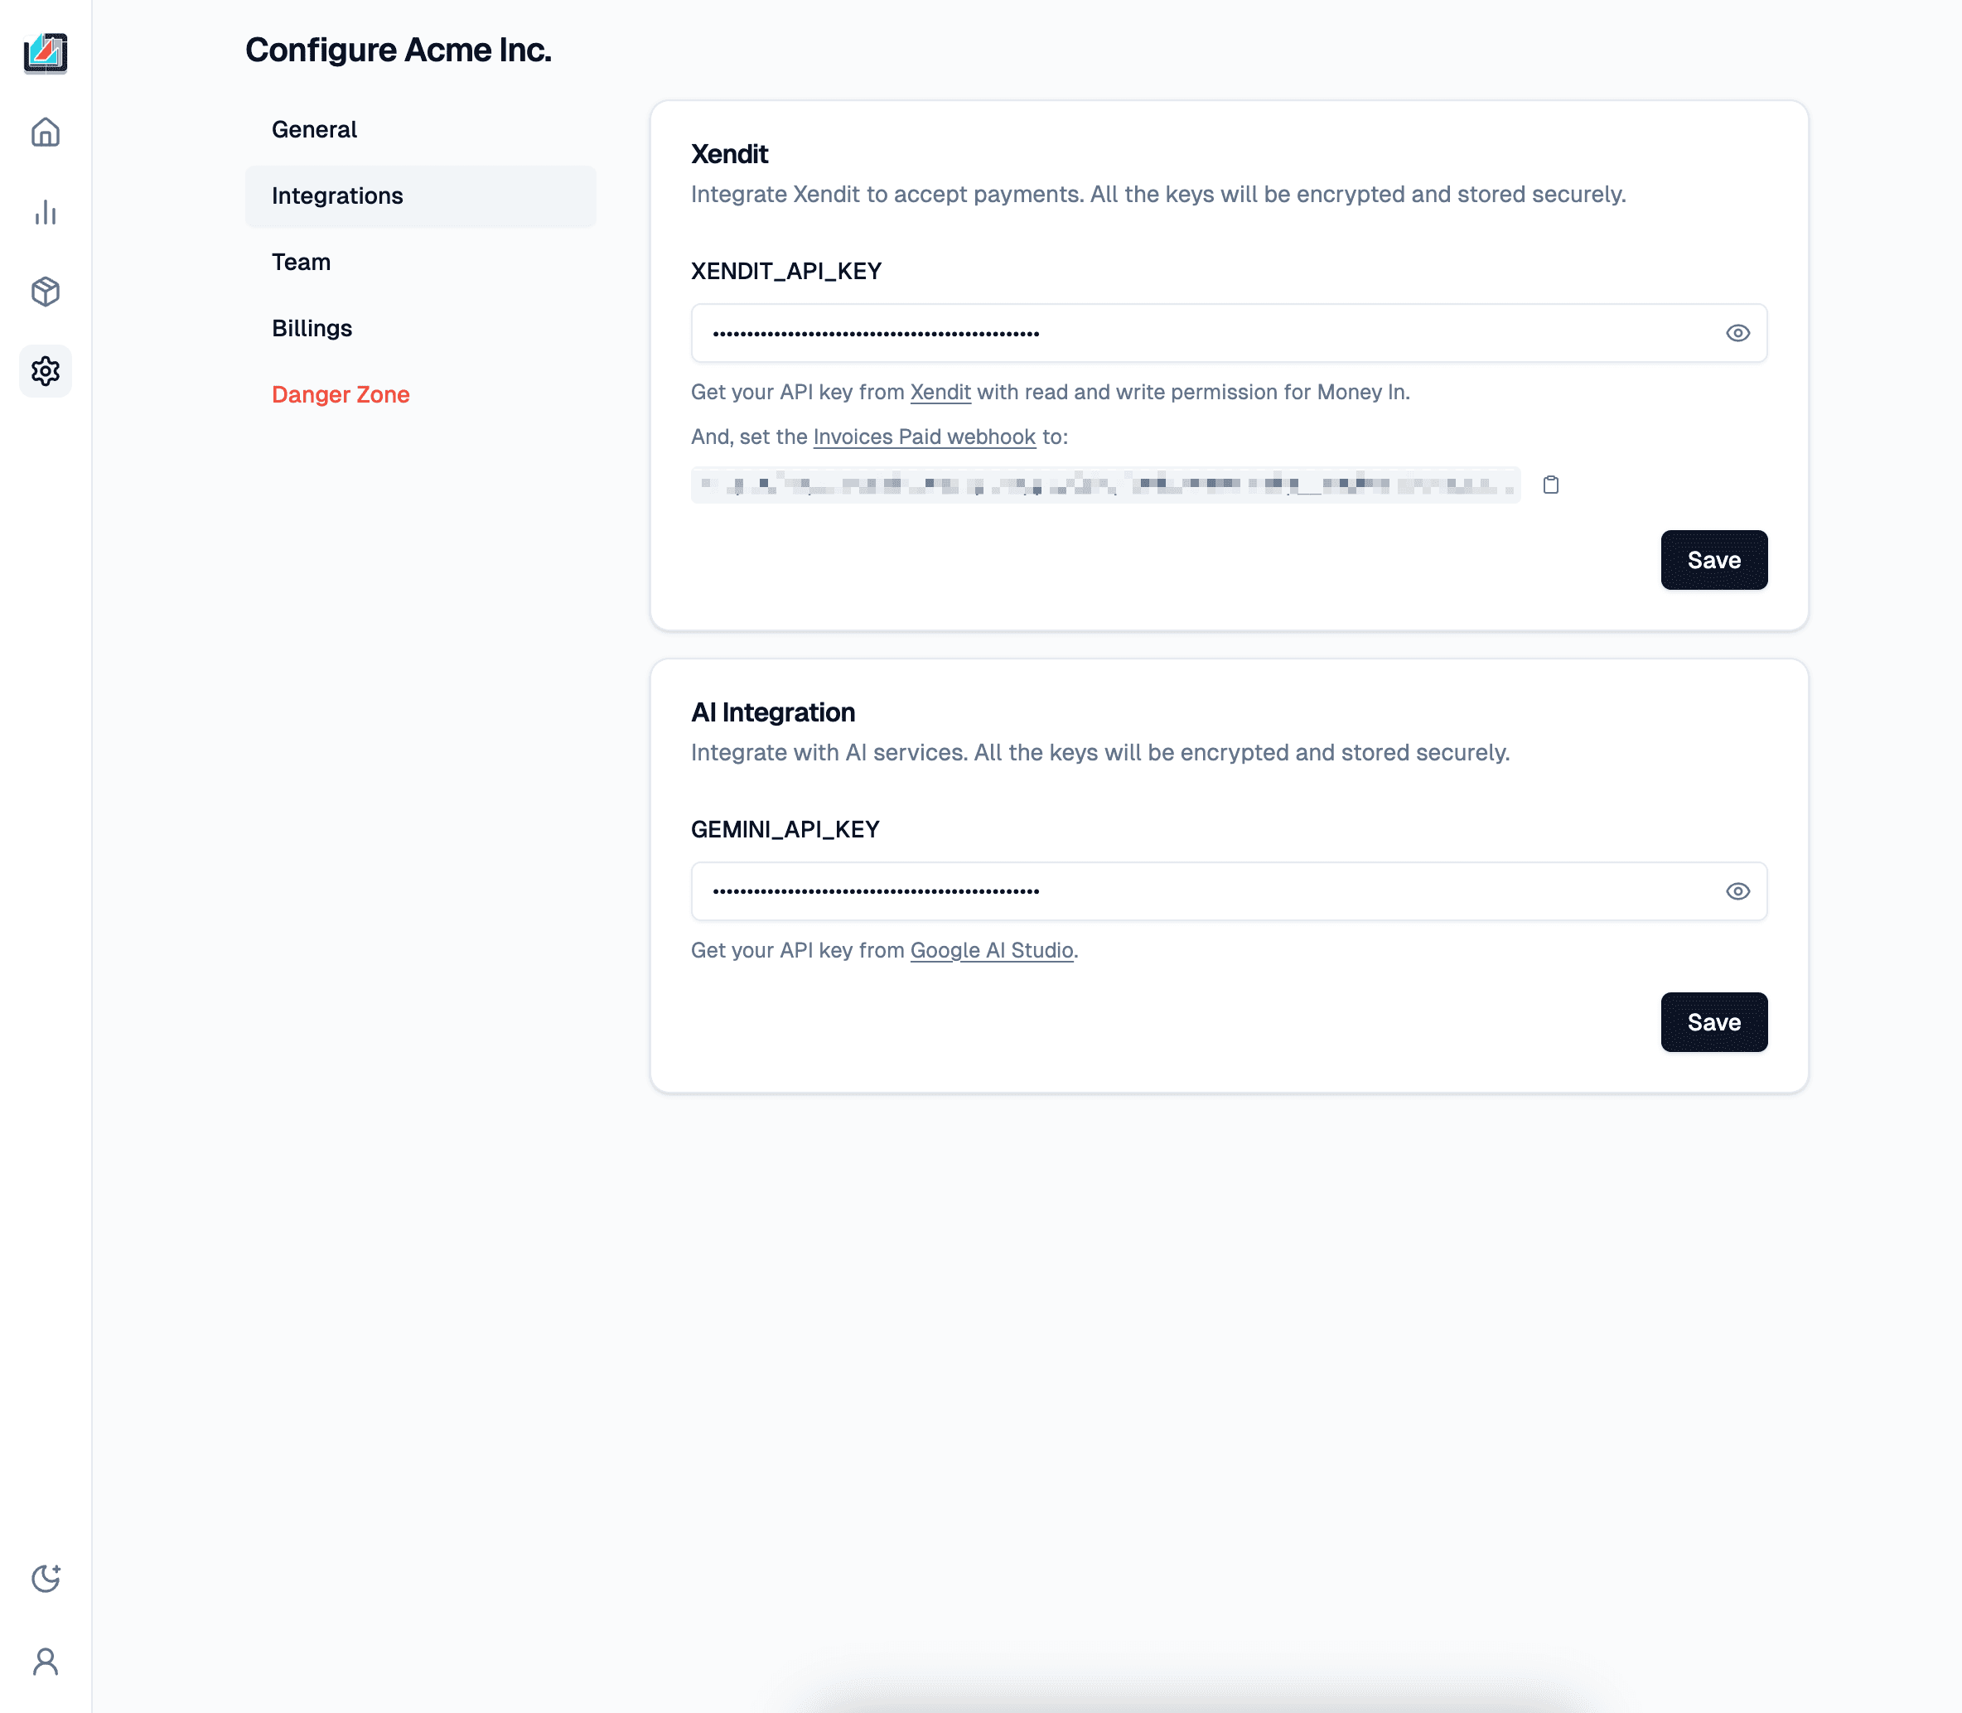Open the products box icon

tap(45, 291)
